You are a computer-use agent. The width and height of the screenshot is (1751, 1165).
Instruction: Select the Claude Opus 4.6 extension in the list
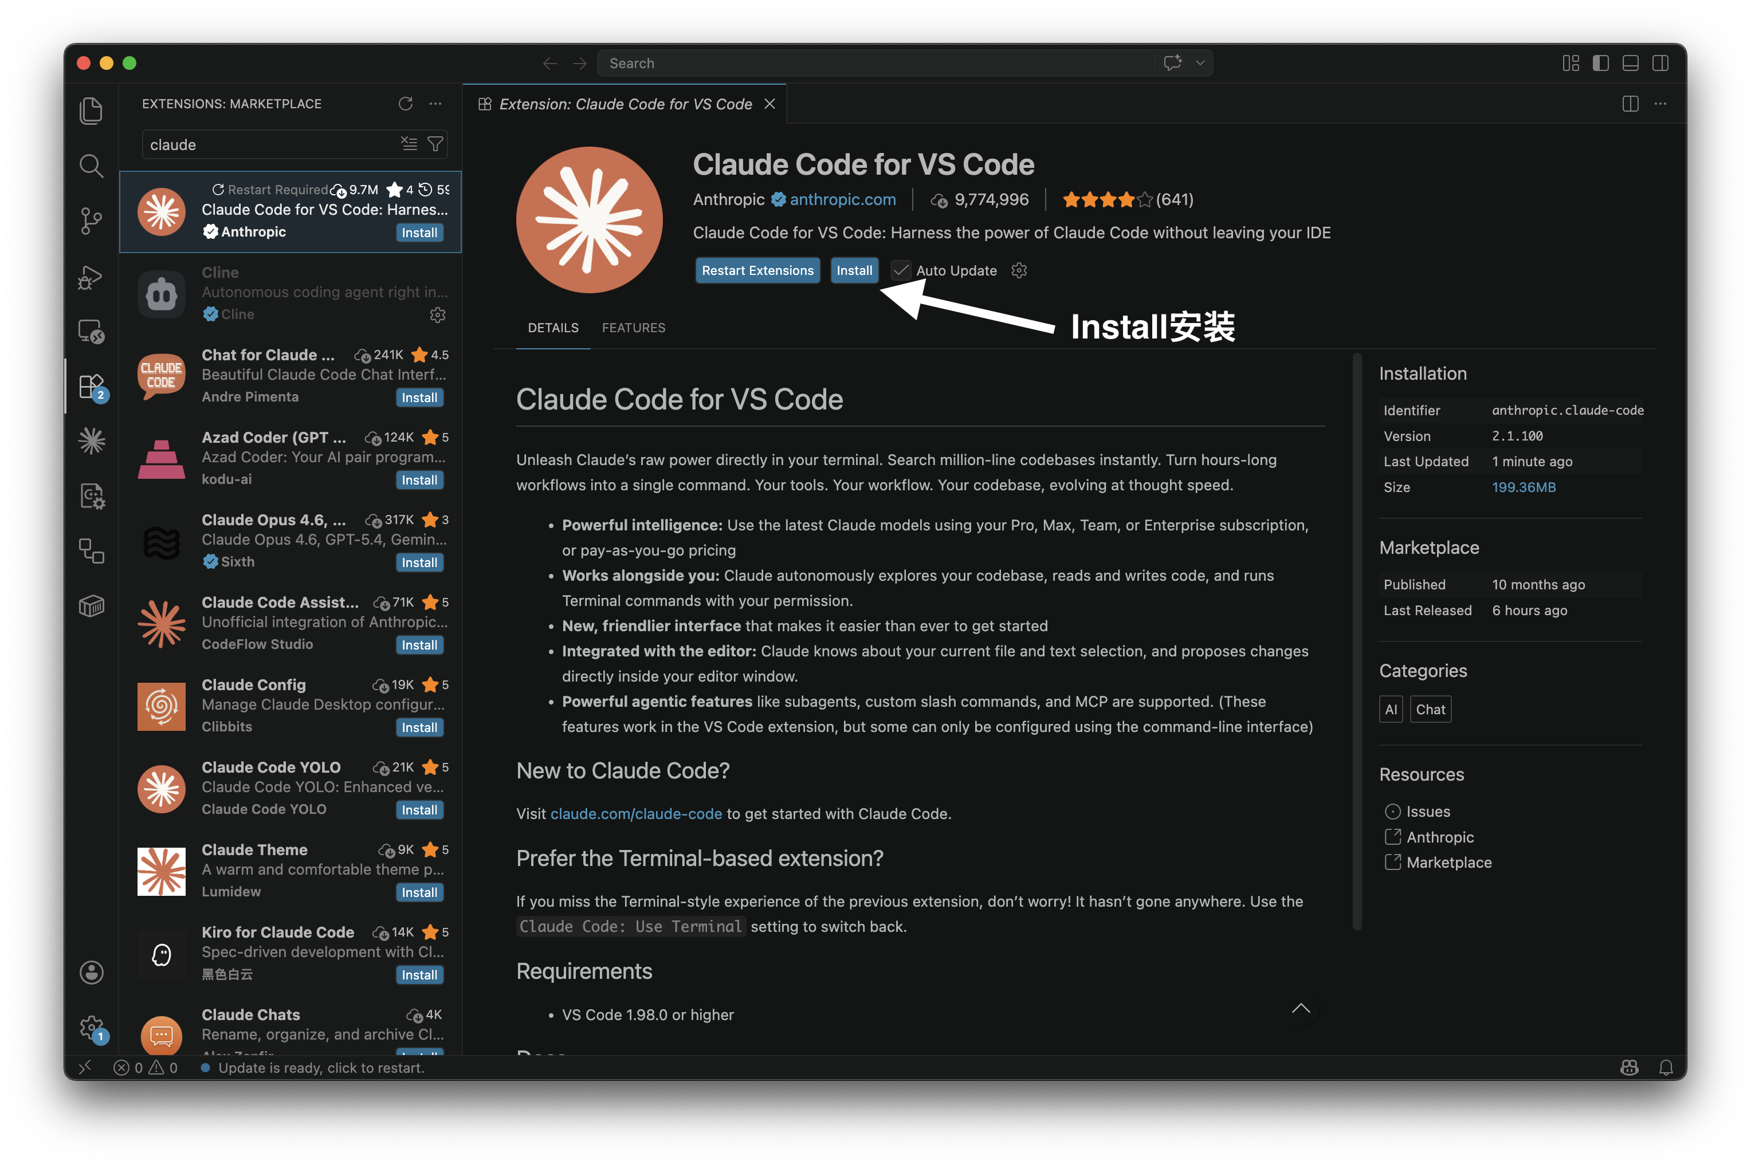click(x=290, y=541)
